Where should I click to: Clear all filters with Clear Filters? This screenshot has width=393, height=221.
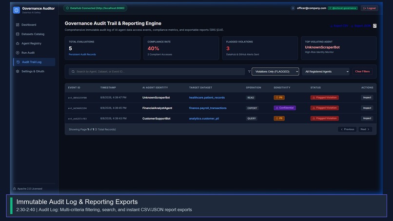click(x=362, y=72)
